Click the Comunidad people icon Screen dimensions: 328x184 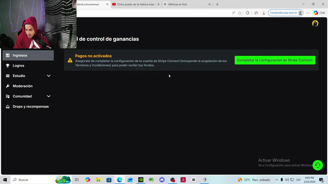(8, 96)
